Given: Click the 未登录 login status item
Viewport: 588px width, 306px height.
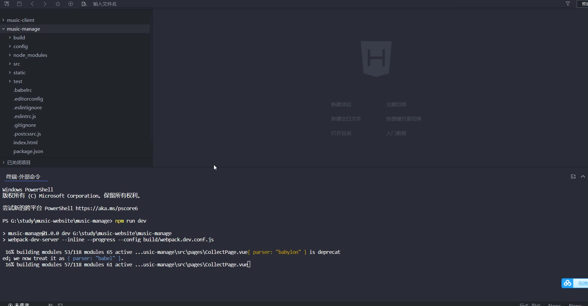Looking at the screenshot, I should [19, 304].
